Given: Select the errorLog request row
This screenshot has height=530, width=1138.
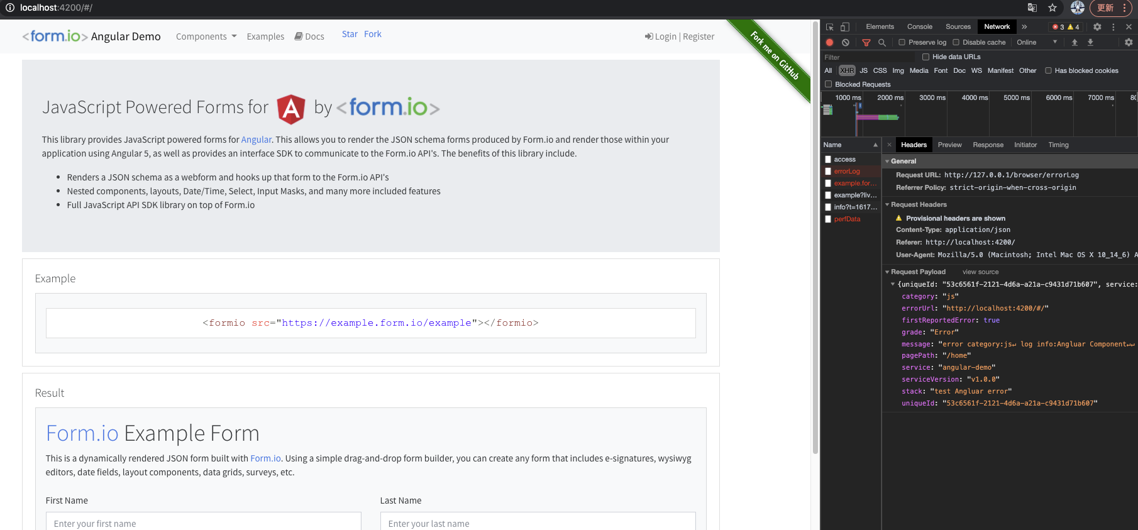Looking at the screenshot, I should 851,171.
